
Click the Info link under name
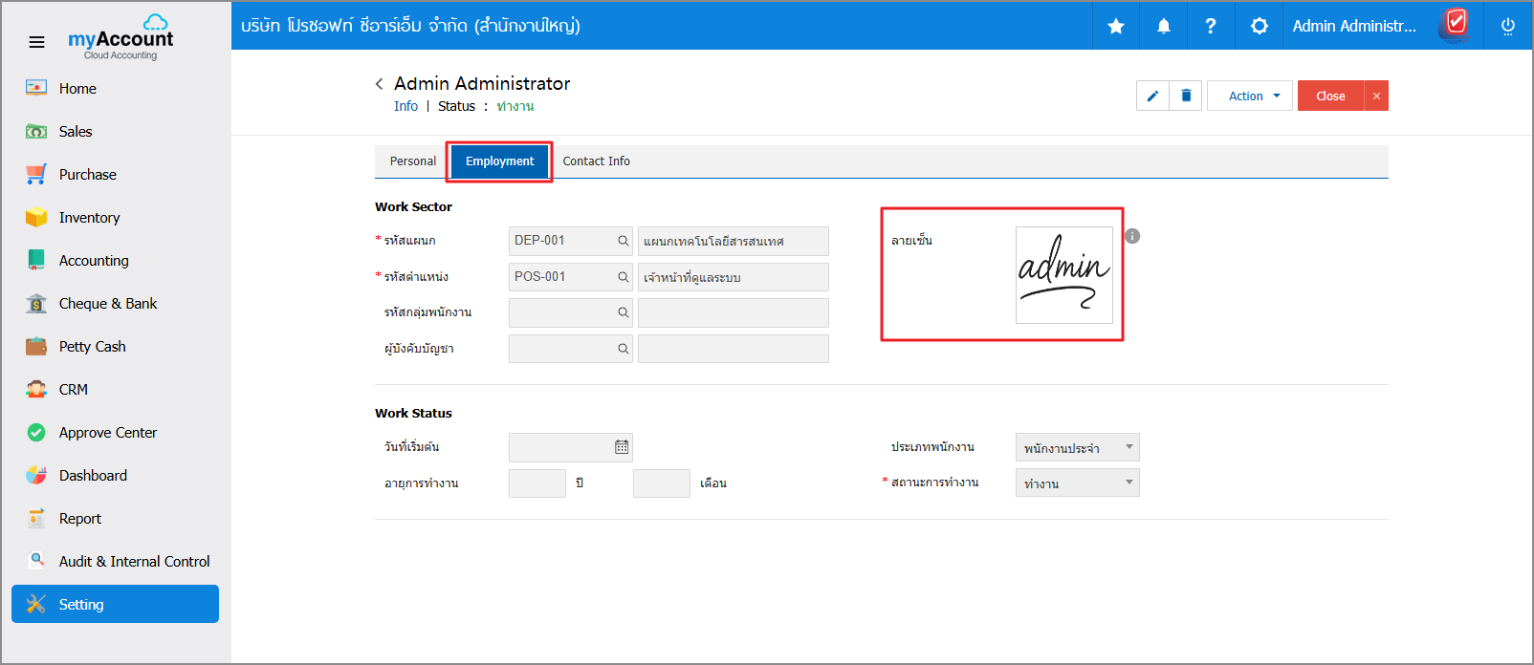coord(405,106)
